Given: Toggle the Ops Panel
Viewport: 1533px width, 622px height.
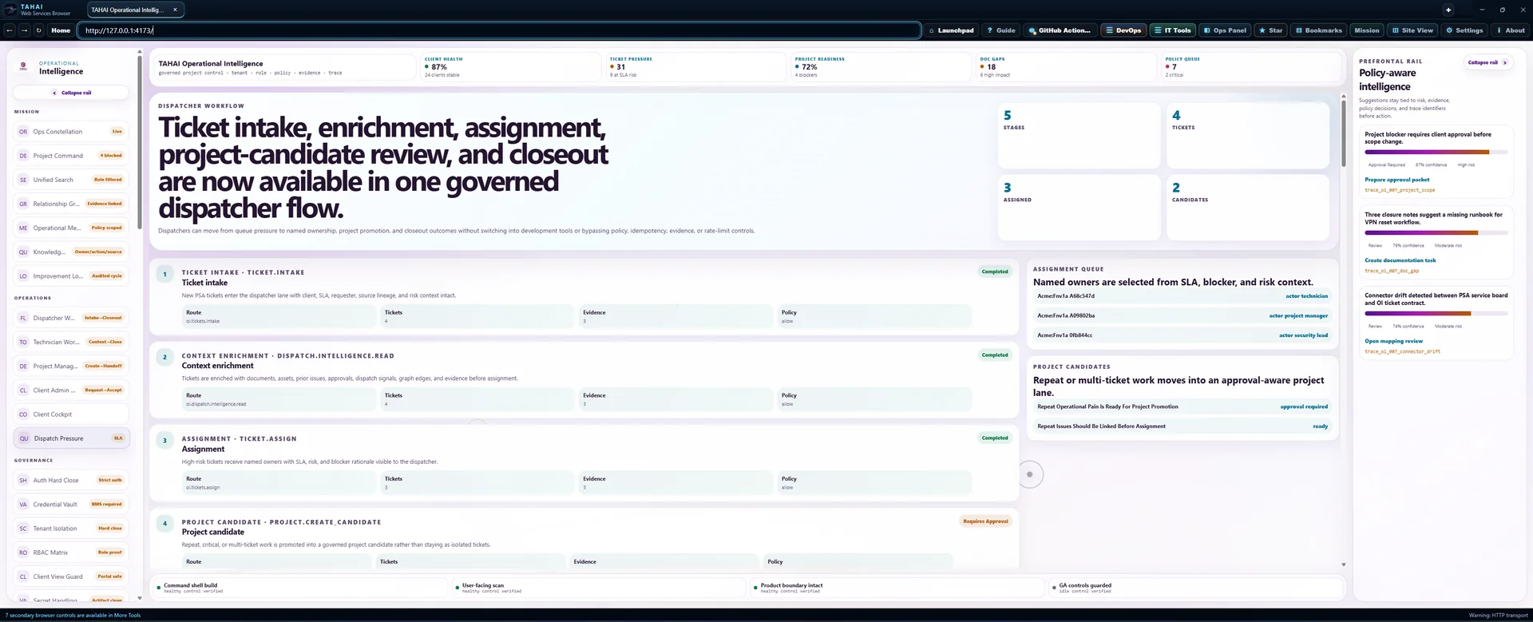Looking at the screenshot, I should point(1225,30).
